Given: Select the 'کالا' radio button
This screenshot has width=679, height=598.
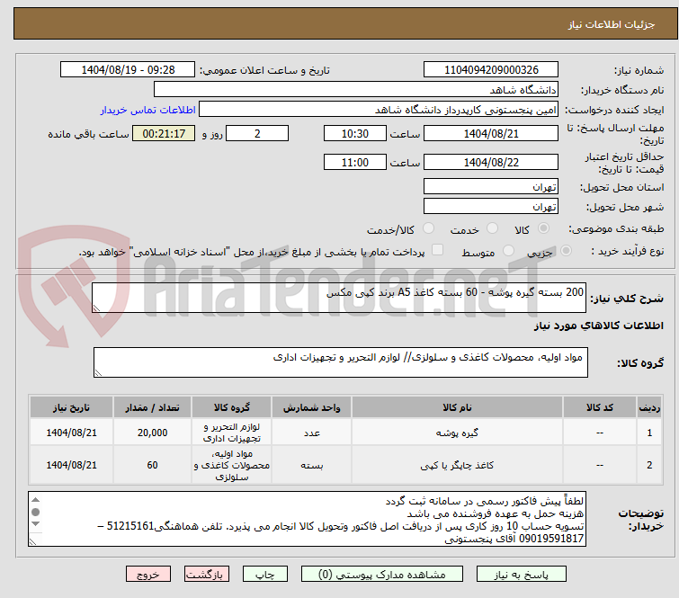Looking at the screenshot, I should tap(543, 228).
